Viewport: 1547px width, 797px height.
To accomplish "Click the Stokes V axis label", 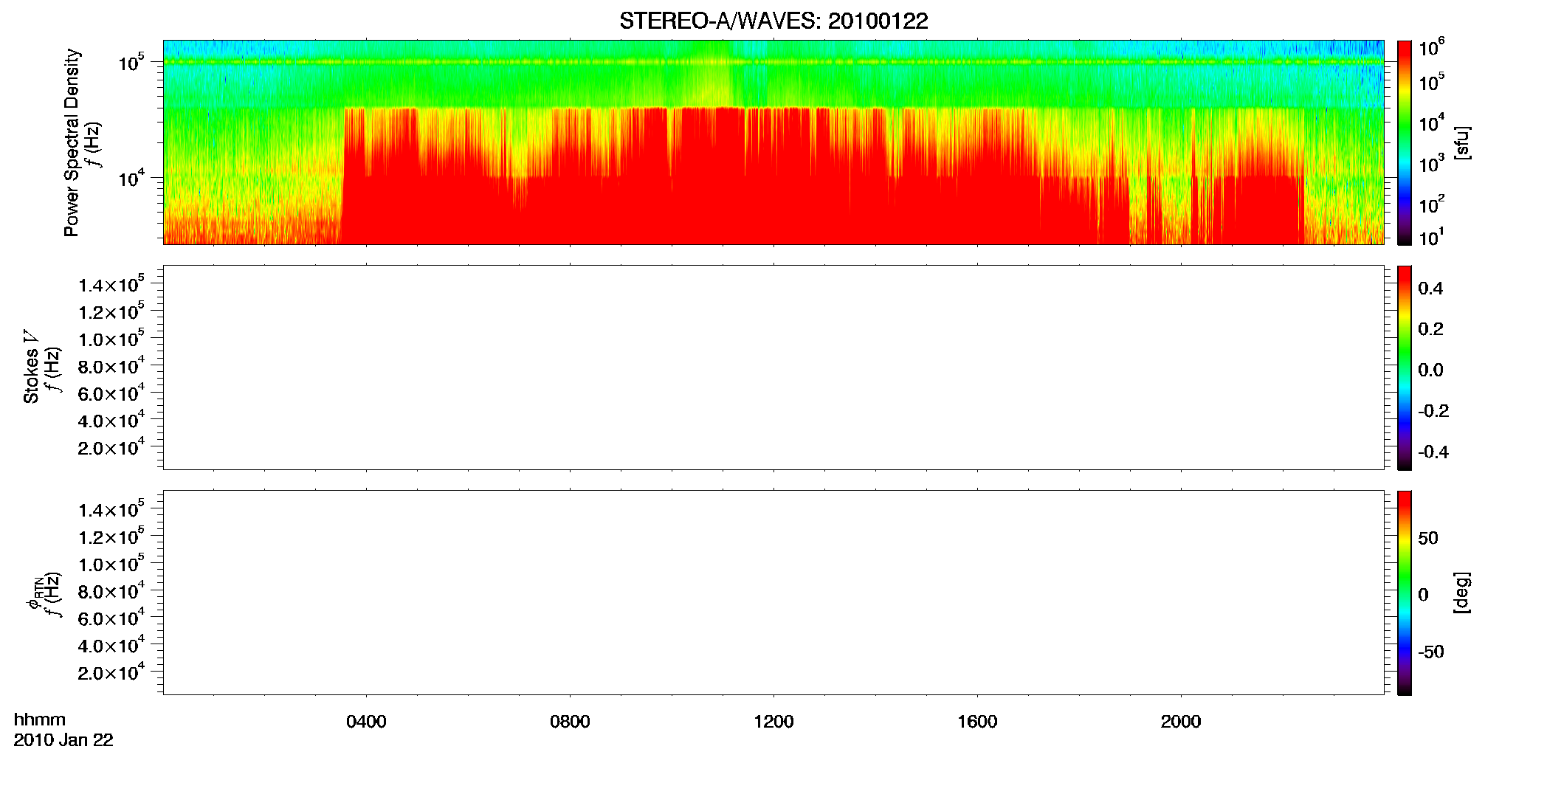I will (32, 368).
